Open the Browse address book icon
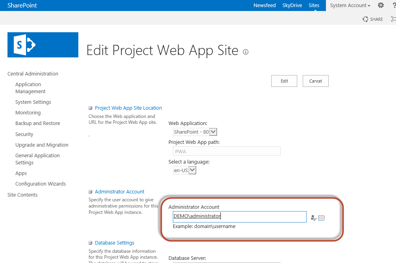396x263 pixels. tap(322, 218)
